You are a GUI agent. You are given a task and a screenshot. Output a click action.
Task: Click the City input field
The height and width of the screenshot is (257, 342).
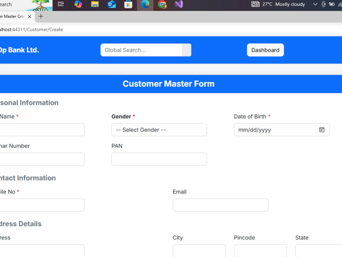[199, 251]
